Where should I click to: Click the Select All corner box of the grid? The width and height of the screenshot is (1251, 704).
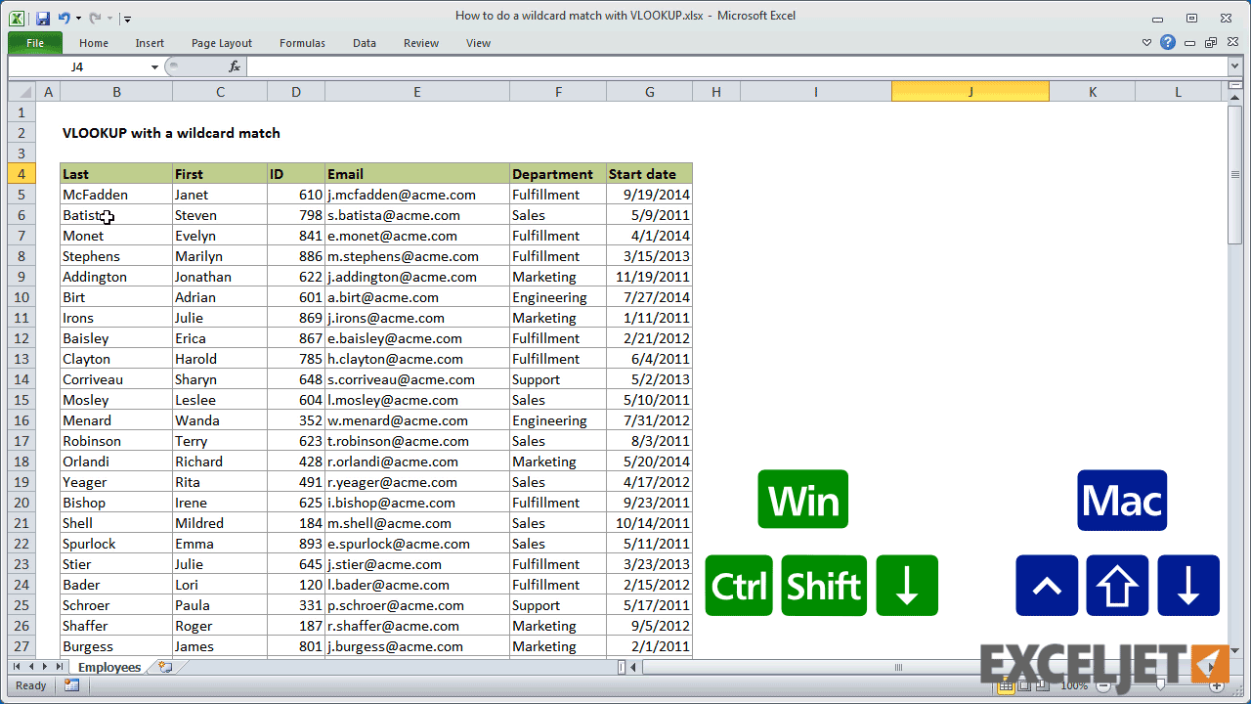pyautogui.click(x=22, y=92)
